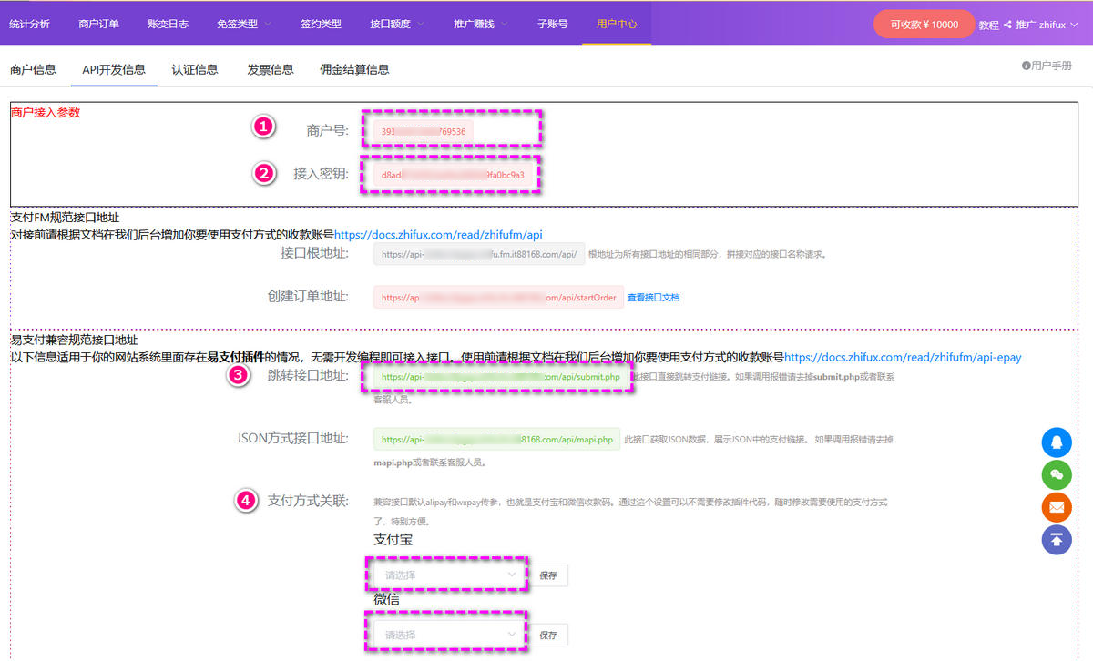Click the green WeChat contact icon
The image size is (1093, 661).
pyautogui.click(x=1057, y=474)
